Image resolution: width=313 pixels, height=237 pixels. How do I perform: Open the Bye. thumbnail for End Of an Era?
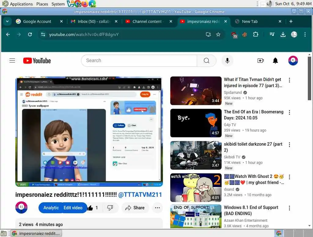pyautogui.click(x=196, y=123)
